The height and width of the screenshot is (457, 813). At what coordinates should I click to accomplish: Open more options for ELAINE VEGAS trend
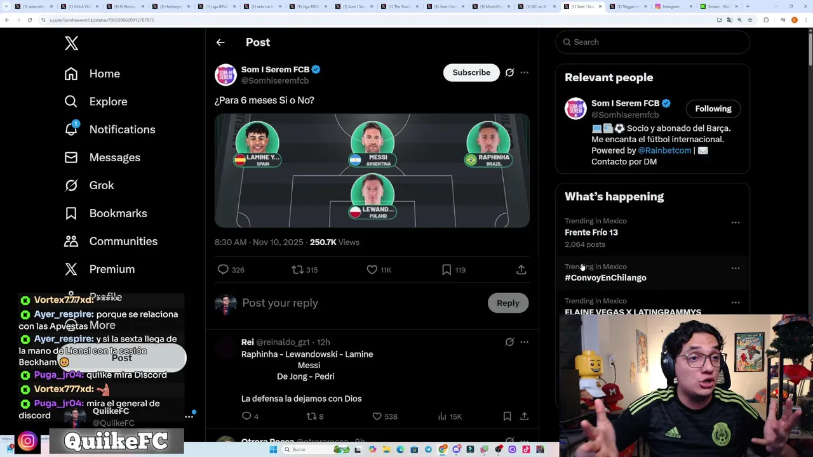tap(736, 303)
